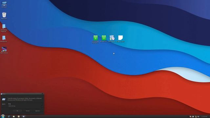Confirm the Run dialog with OK
Image resolution: width=210 pixels, height=118 pixels.
coord(17,111)
